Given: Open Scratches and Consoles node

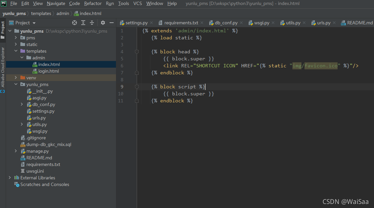Looking at the screenshot, I should pyautogui.click(x=44, y=184).
